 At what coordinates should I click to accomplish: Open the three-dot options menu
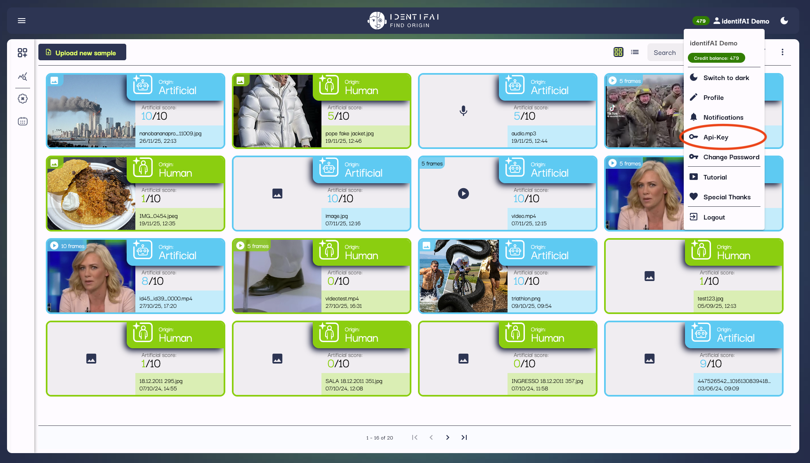(782, 52)
